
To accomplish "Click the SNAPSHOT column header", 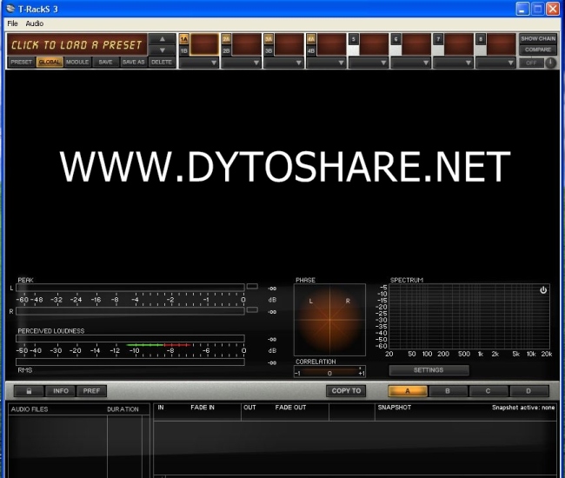I will (395, 408).
